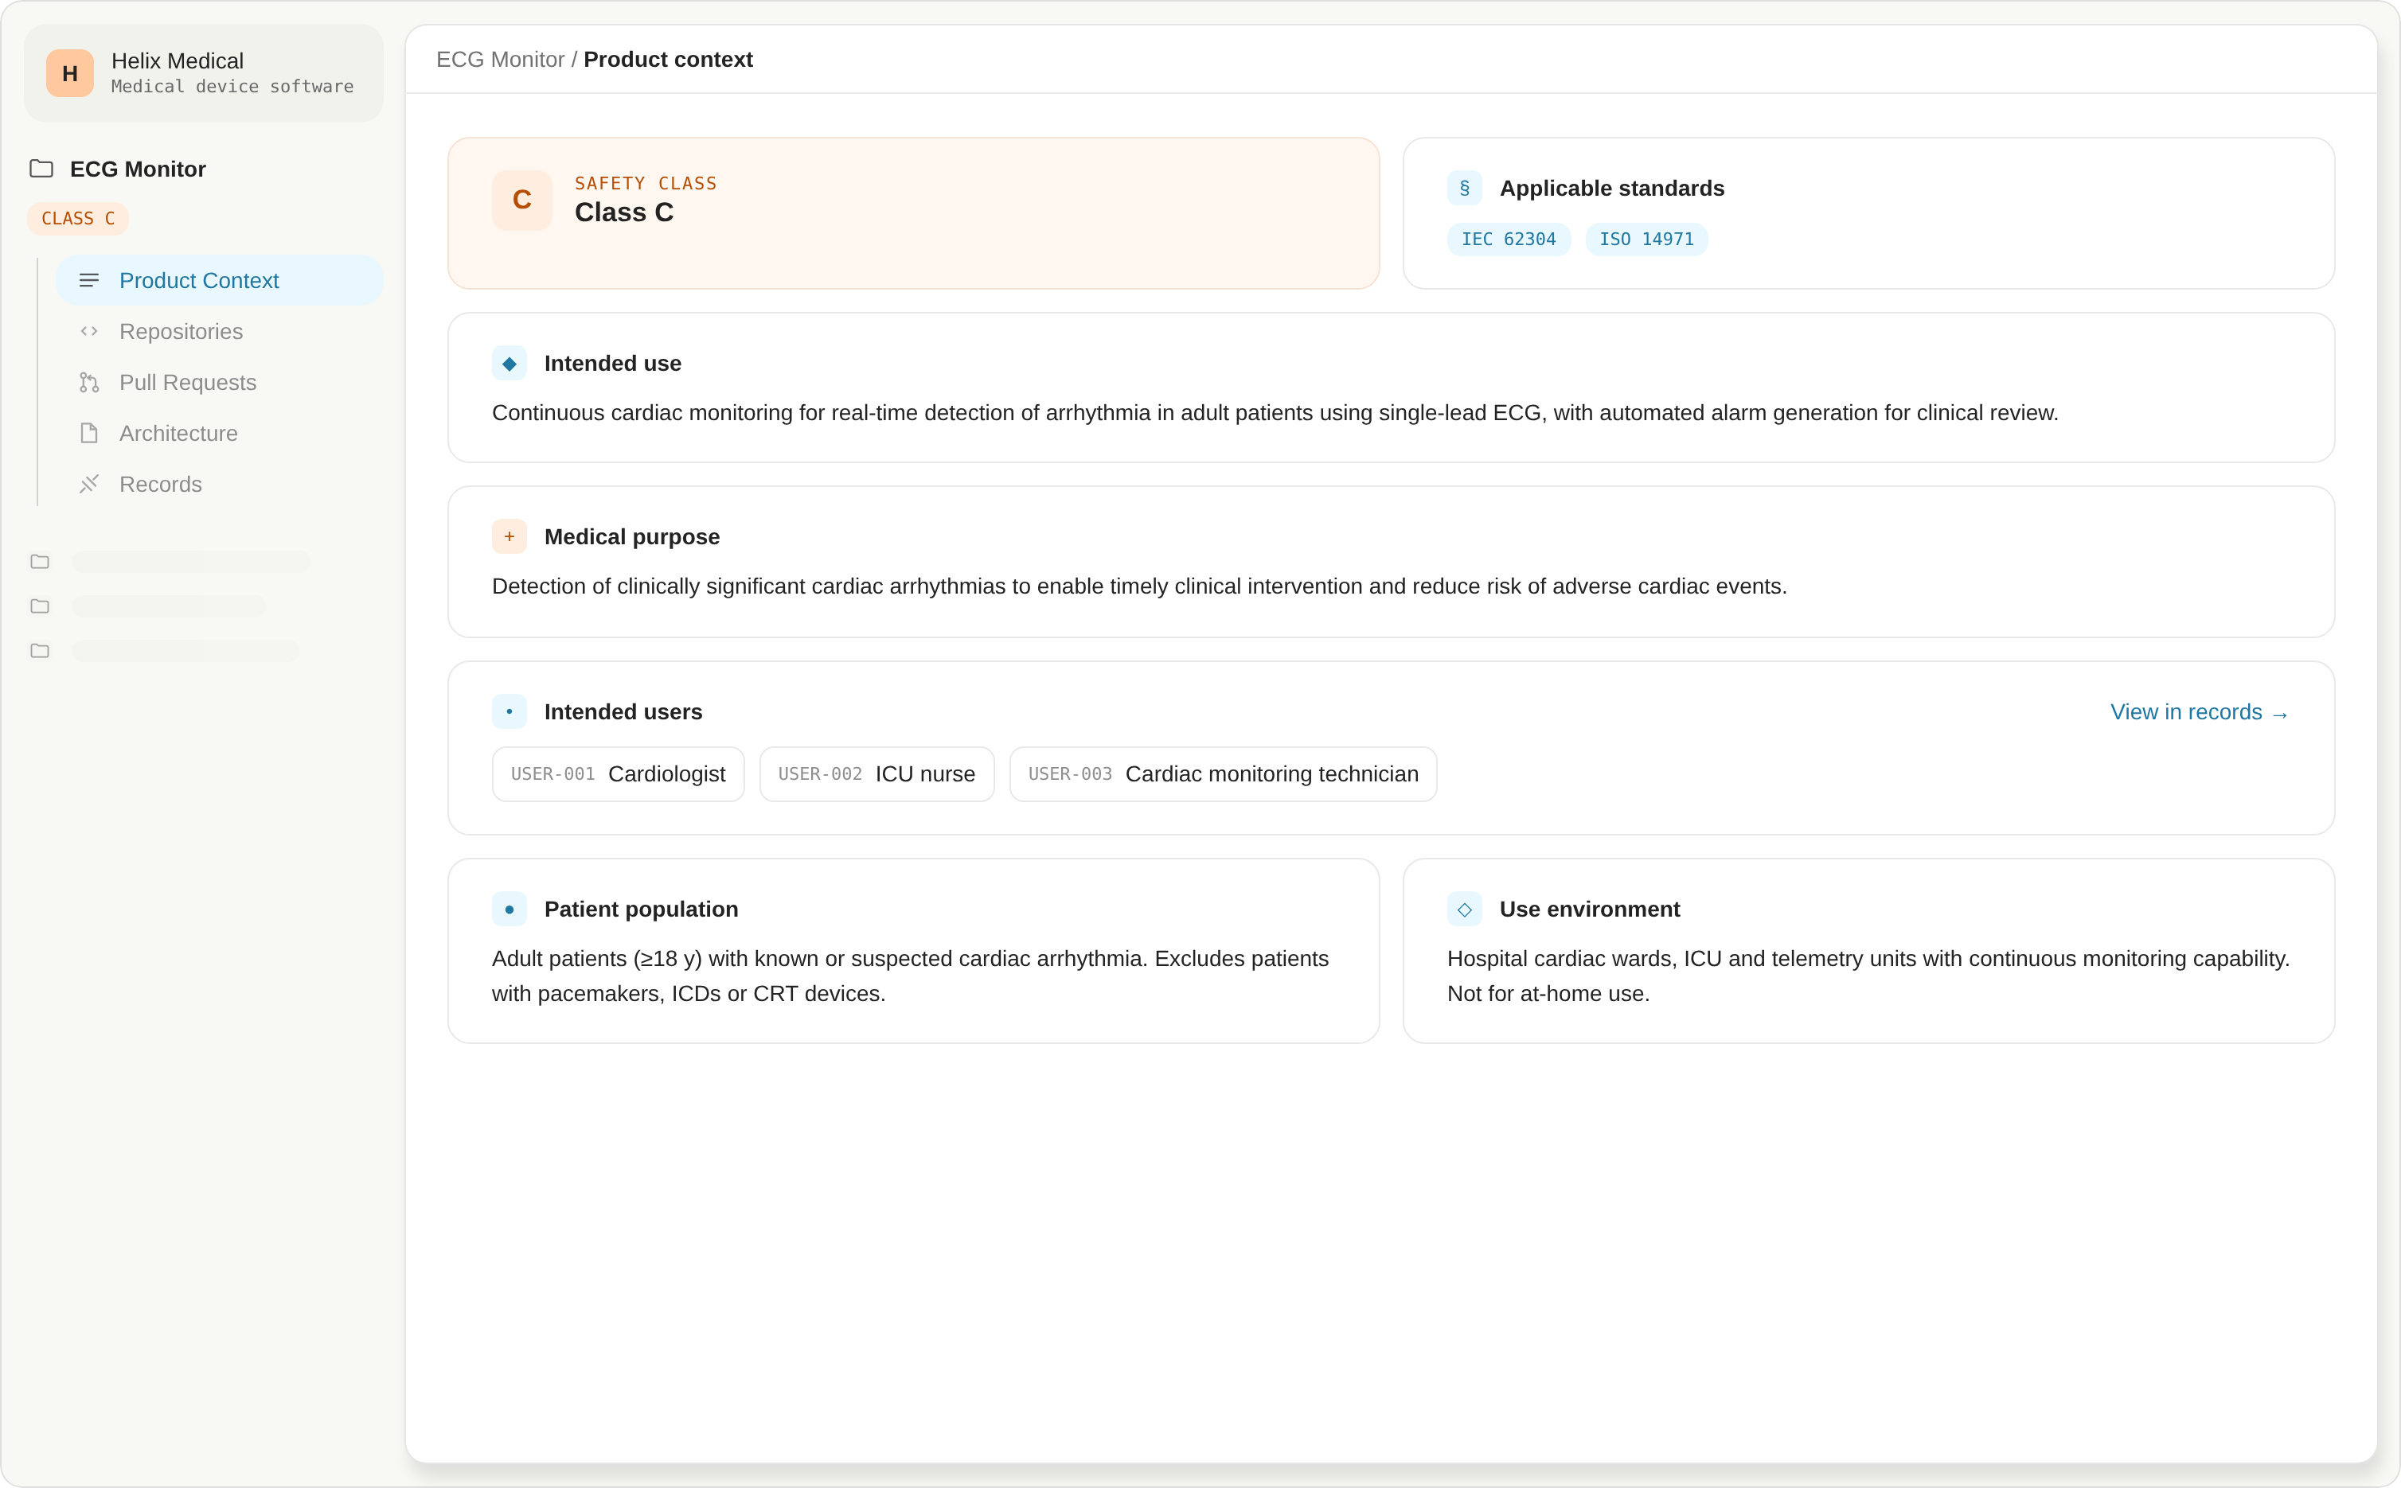Click the Product Context lines icon
Image resolution: width=2401 pixels, height=1488 pixels.
88,280
